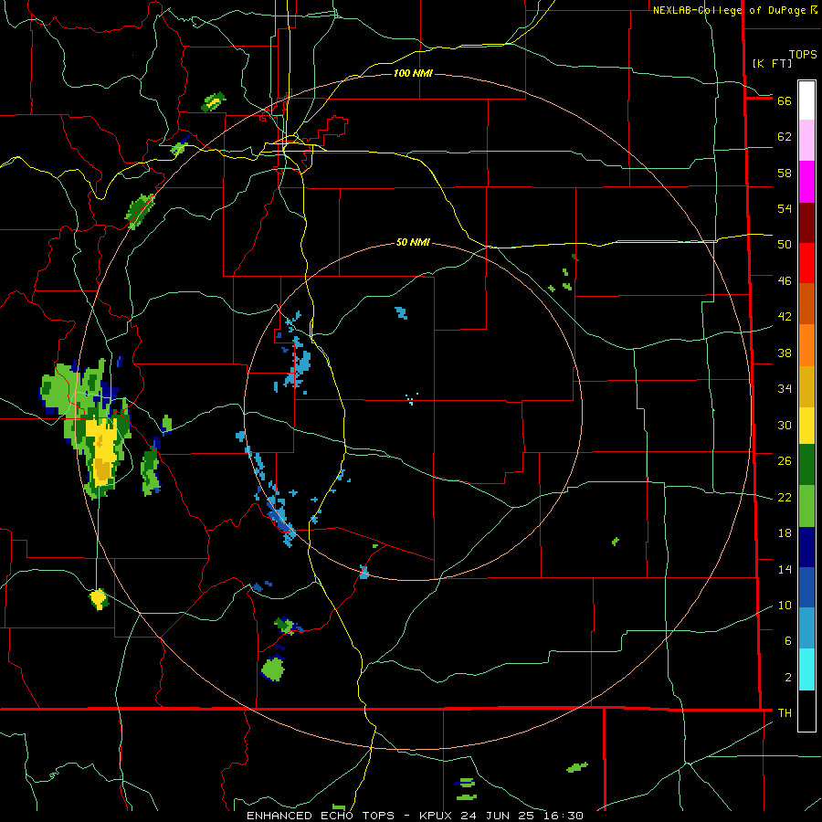Click the "50 NMI" range ring label
This screenshot has width=822, height=822.
(413, 242)
